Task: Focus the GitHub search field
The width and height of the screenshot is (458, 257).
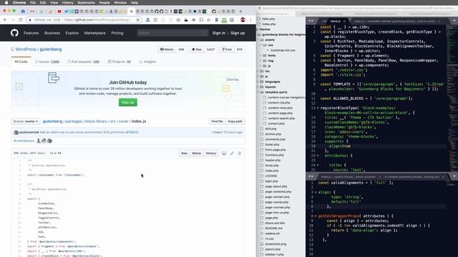Action: coord(172,33)
